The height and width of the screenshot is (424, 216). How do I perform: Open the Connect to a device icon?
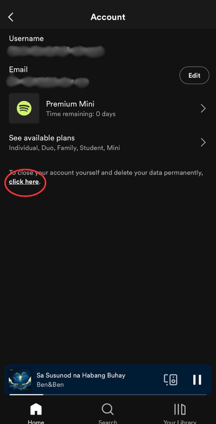click(x=171, y=380)
